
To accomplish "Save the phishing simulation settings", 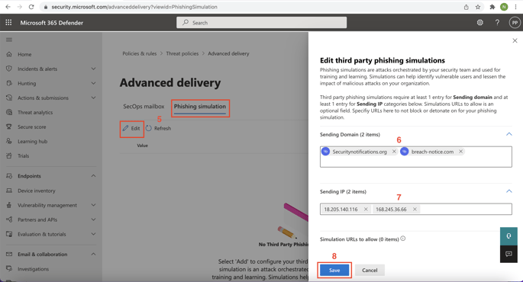I will [334, 270].
